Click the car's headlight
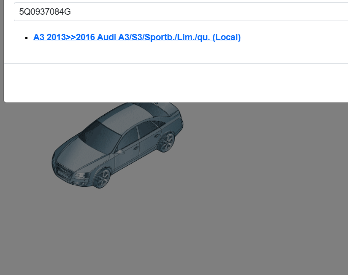The image size is (348, 275). click(81, 175)
